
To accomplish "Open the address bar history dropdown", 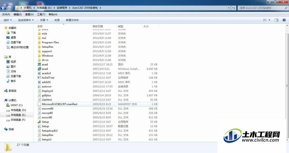I will (229, 8).
